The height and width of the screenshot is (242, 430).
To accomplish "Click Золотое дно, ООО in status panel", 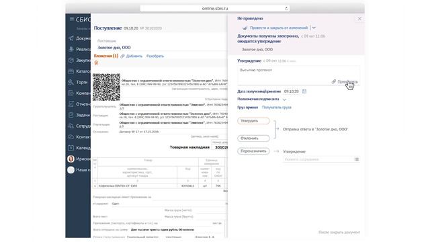I will (257, 50).
